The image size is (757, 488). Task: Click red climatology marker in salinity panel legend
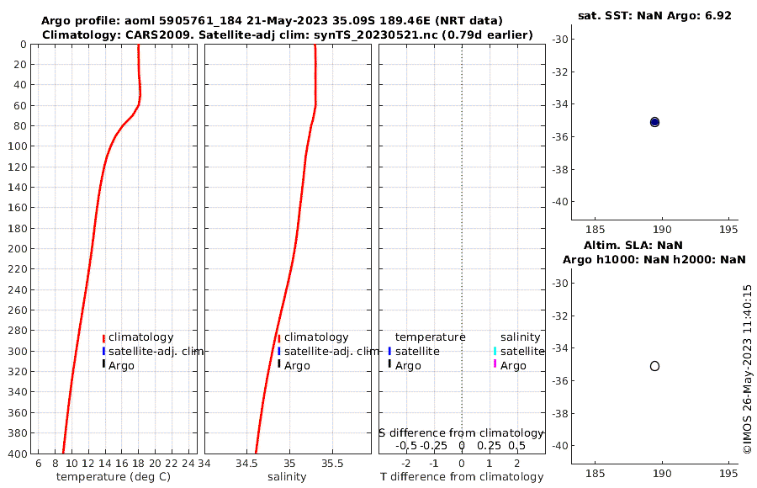tap(279, 338)
